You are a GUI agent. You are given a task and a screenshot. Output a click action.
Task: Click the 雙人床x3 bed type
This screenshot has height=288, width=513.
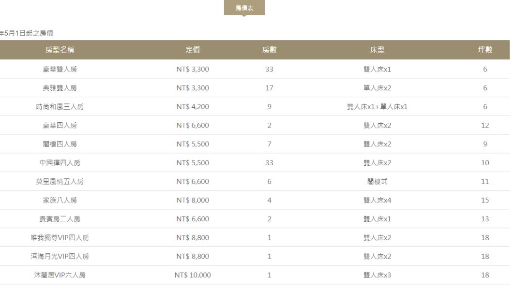point(377,275)
